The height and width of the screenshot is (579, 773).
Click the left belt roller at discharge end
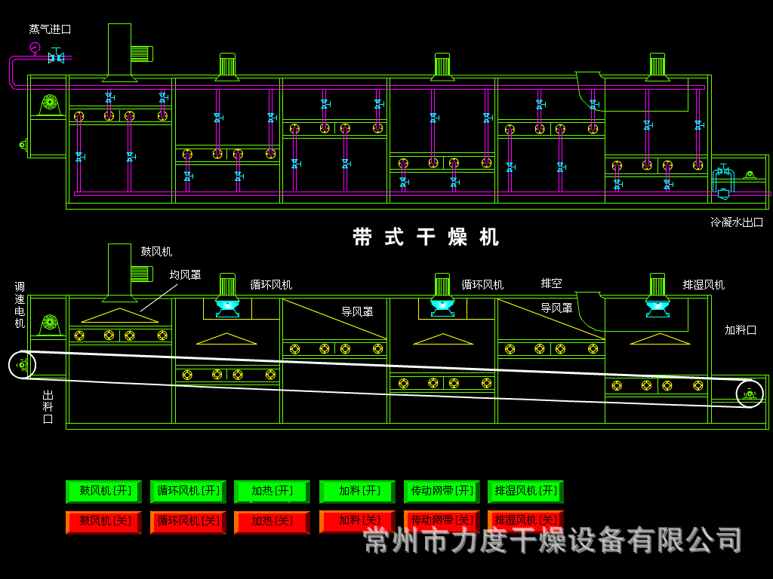(x=23, y=365)
